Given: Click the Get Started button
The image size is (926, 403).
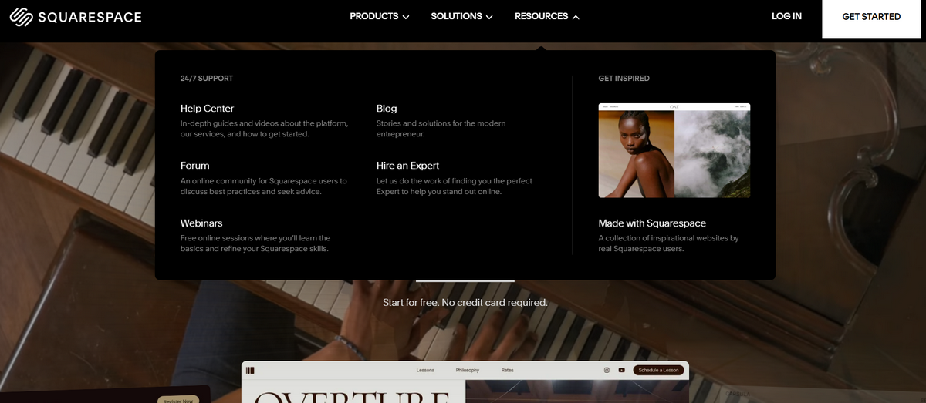Looking at the screenshot, I should [x=871, y=17].
